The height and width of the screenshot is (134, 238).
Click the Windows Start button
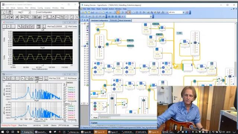click(x=3, y=132)
